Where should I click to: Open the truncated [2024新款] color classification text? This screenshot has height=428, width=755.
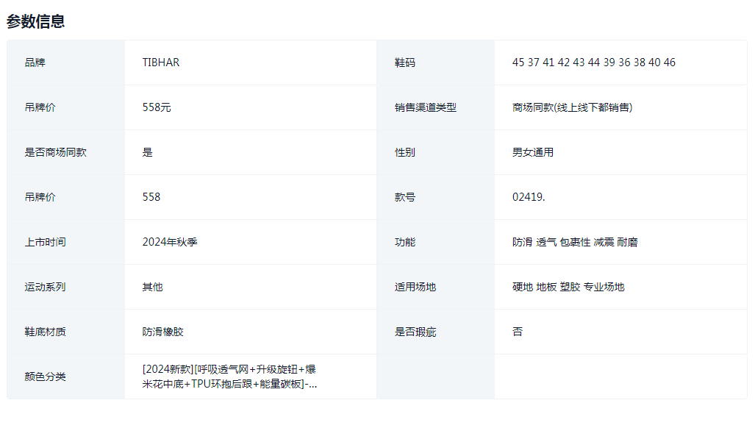(229, 377)
